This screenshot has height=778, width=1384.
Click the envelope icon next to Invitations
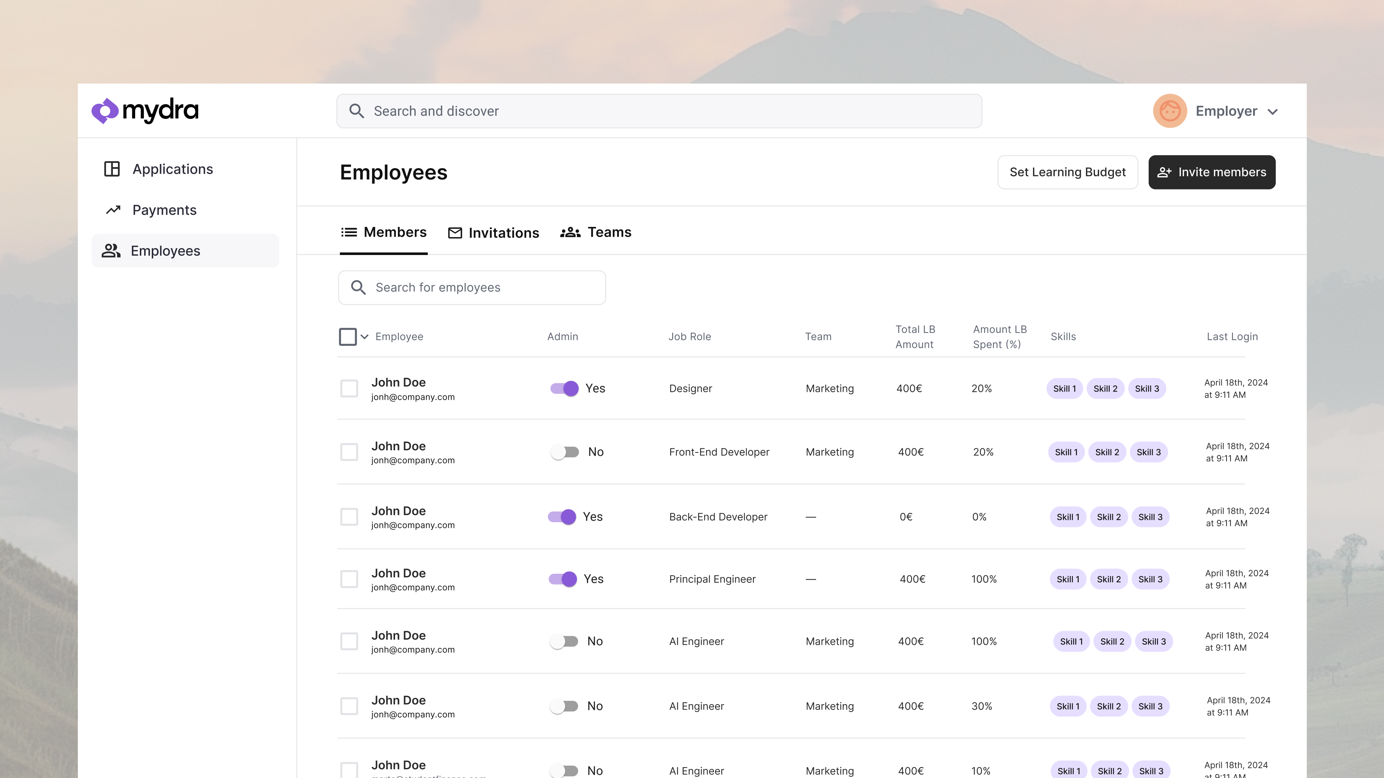tap(454, 232)
